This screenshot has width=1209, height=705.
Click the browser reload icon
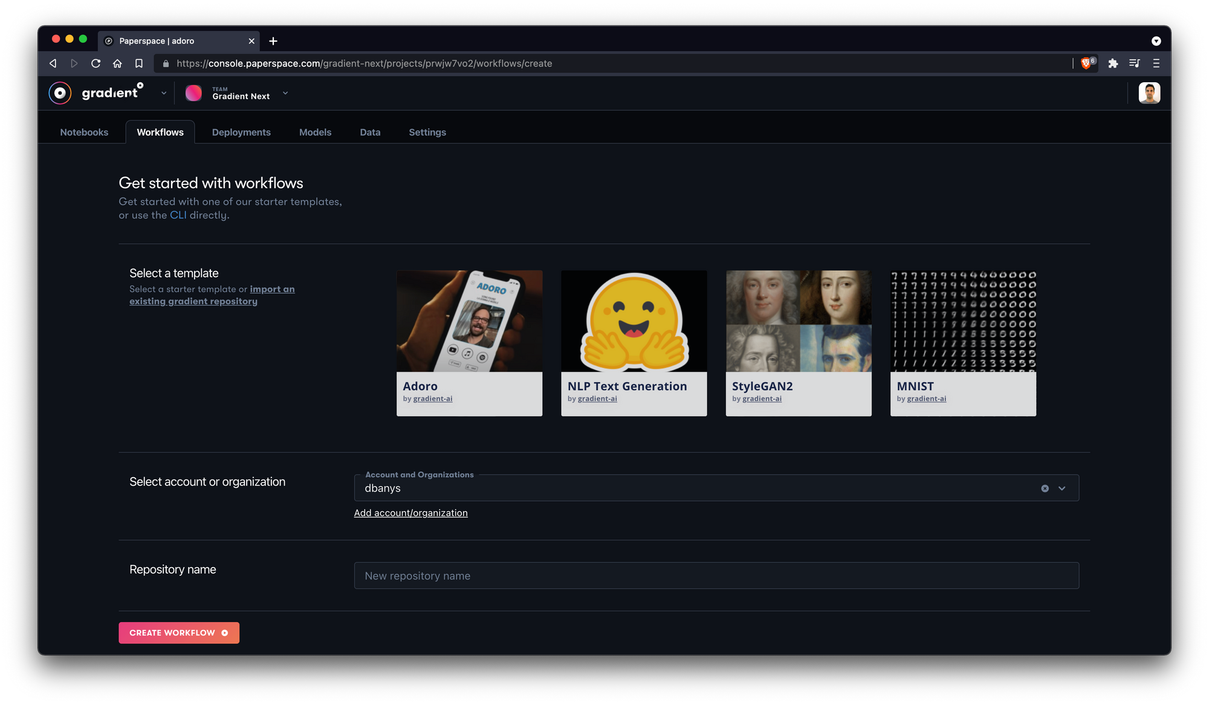[x=96, y=63]
